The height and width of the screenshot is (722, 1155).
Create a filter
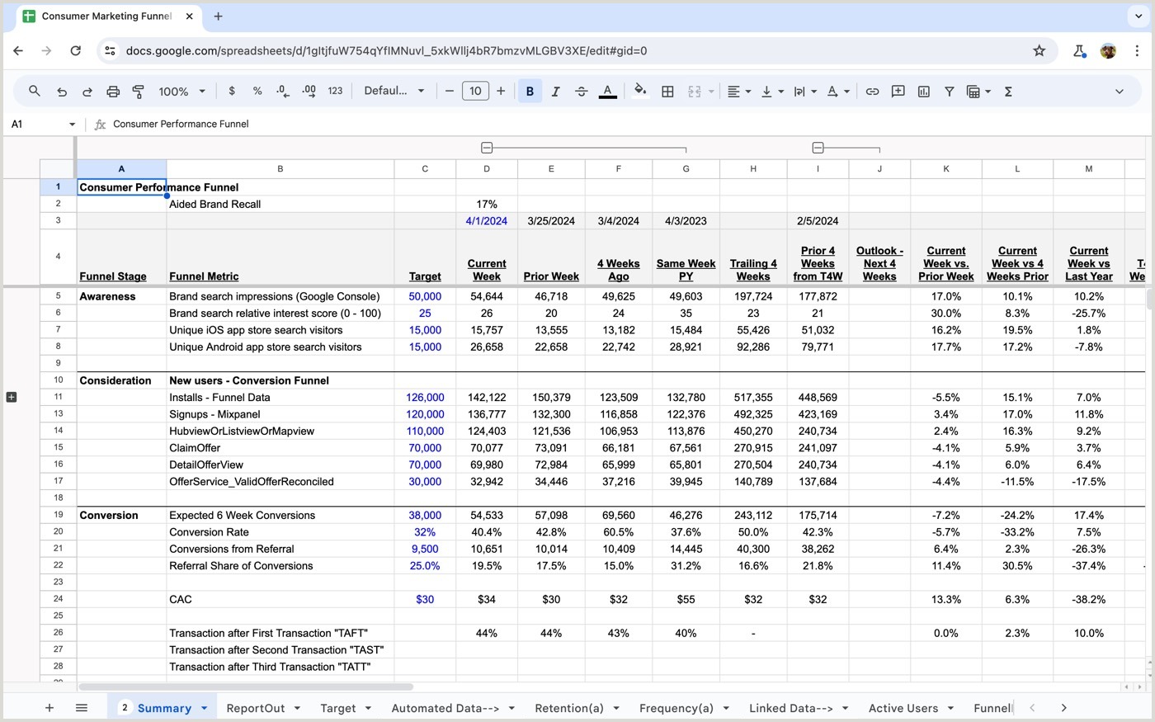point(950,92)
